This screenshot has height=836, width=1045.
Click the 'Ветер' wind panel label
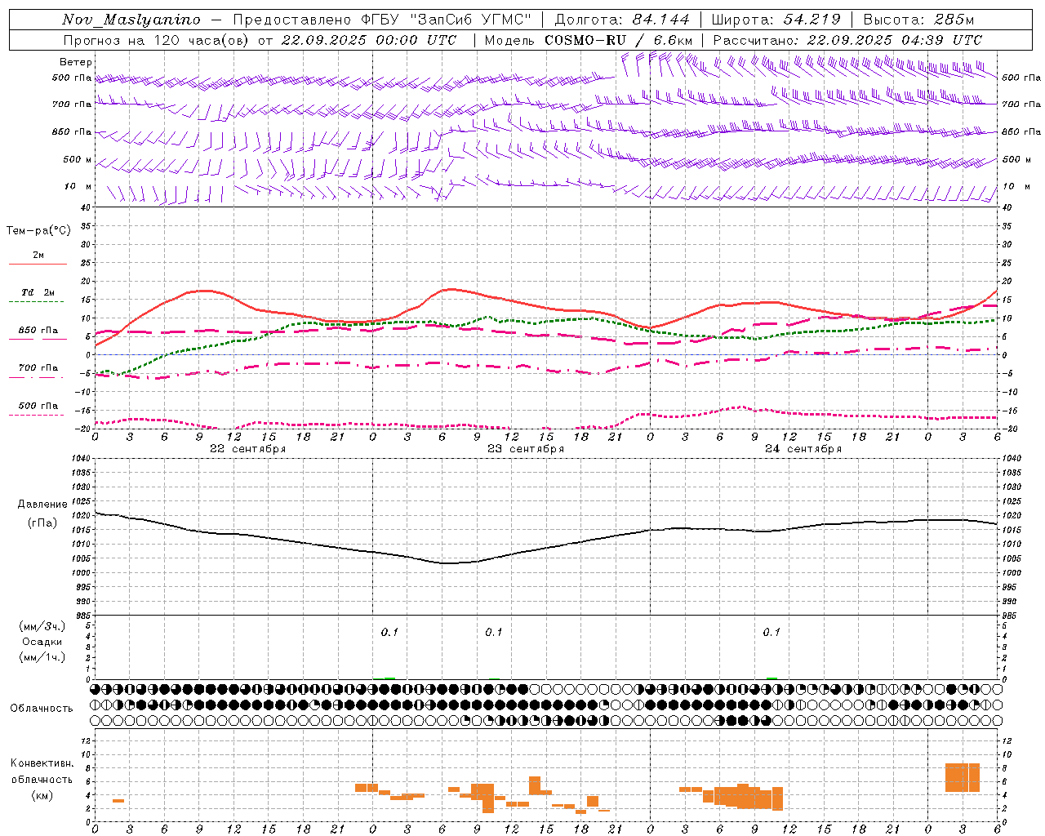pyautogui.click(x=76, y=62)
